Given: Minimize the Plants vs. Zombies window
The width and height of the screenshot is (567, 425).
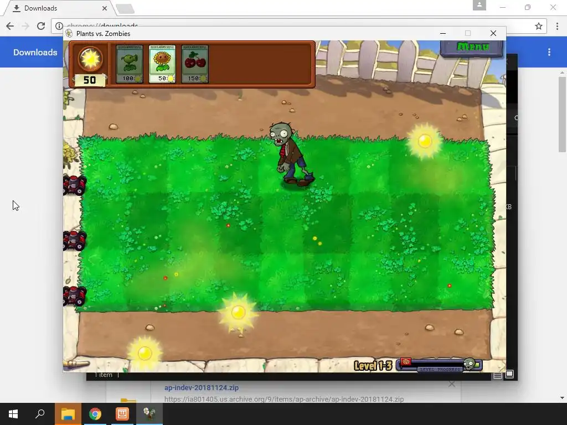Looking at the screenshot, I should pyautogui.click(x=442, y=33).
